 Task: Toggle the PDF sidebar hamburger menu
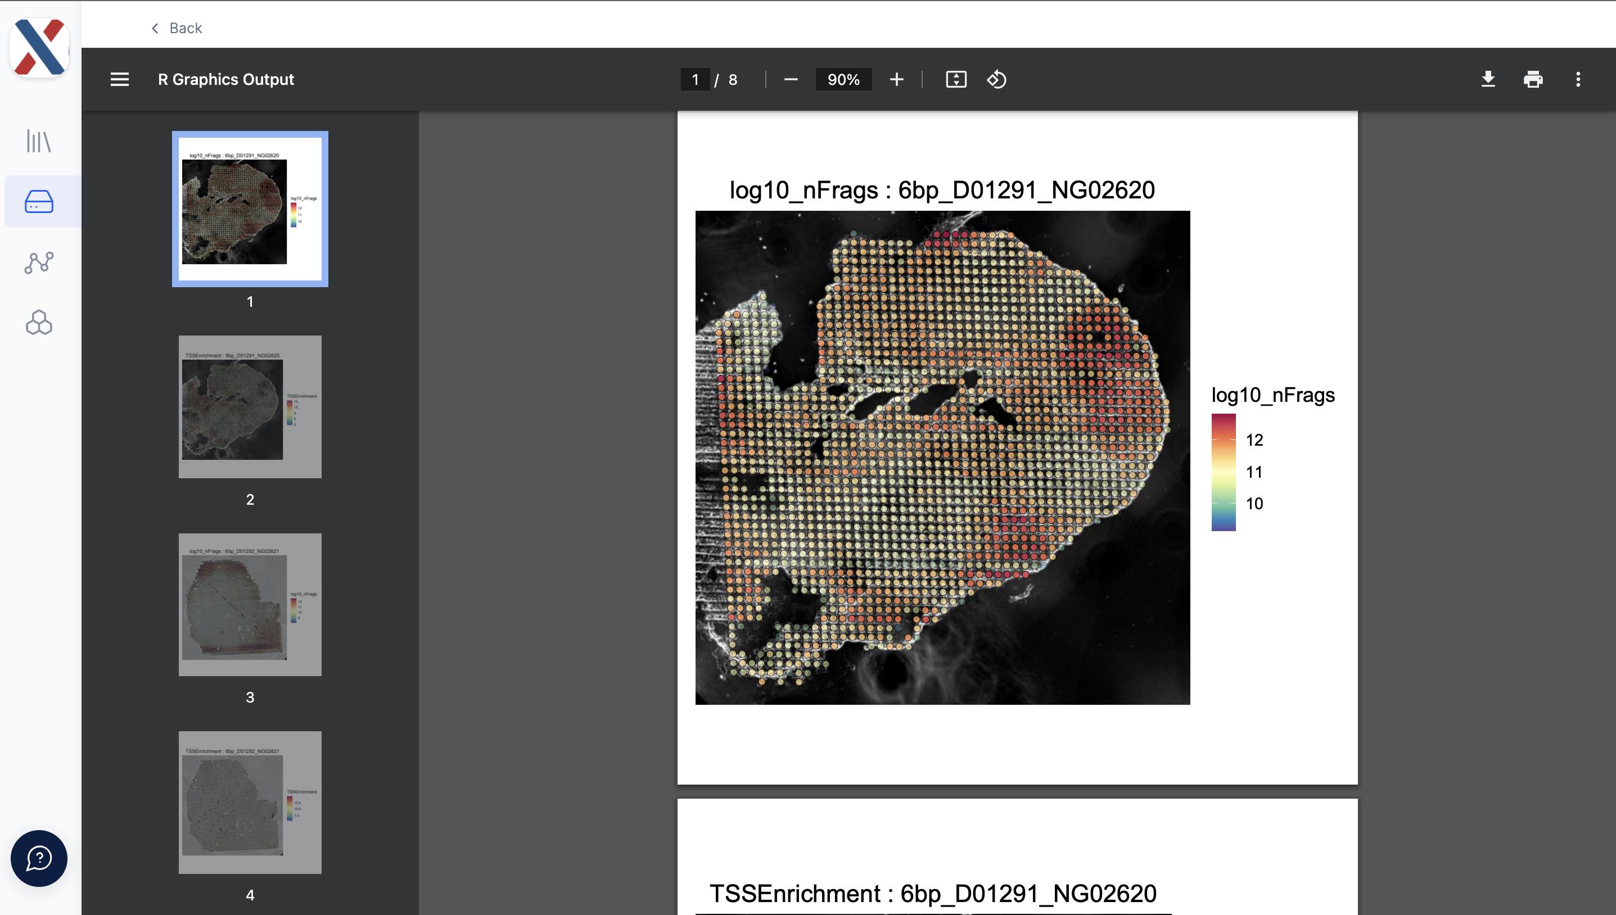click(119, 79)
